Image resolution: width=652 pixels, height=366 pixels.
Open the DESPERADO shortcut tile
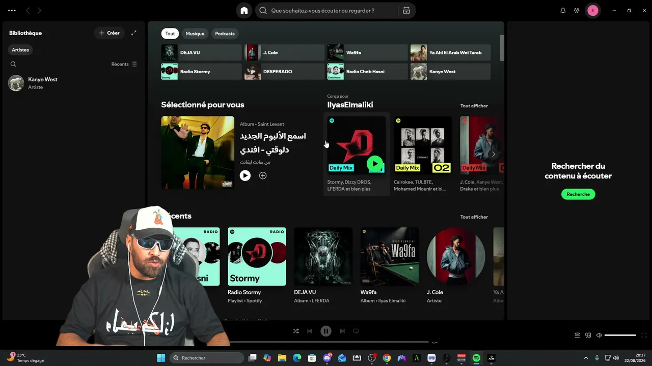click(284, 72)
